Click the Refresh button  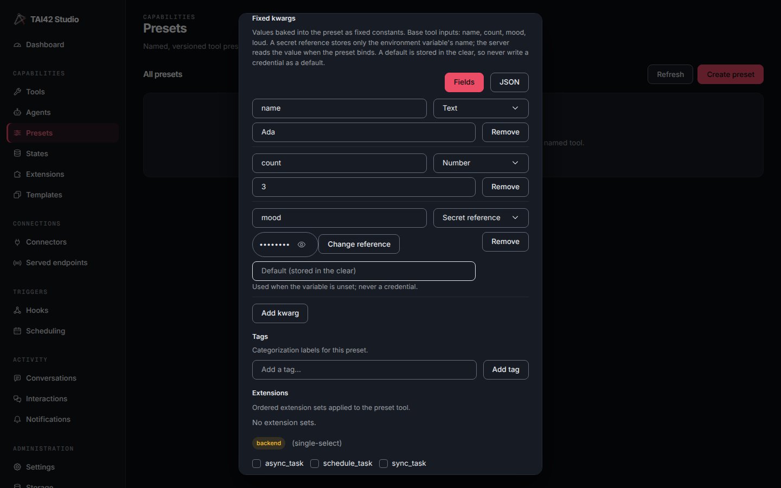[670, 74]
